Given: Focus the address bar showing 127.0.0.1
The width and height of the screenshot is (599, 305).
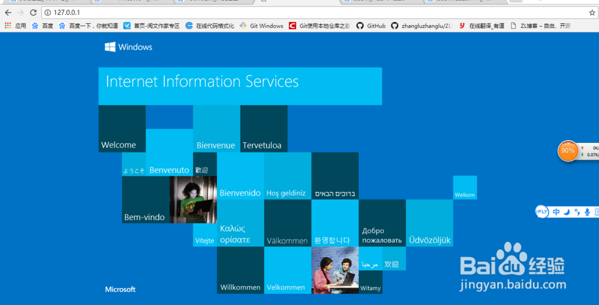Looking at the screenshot, I should 319,13.
